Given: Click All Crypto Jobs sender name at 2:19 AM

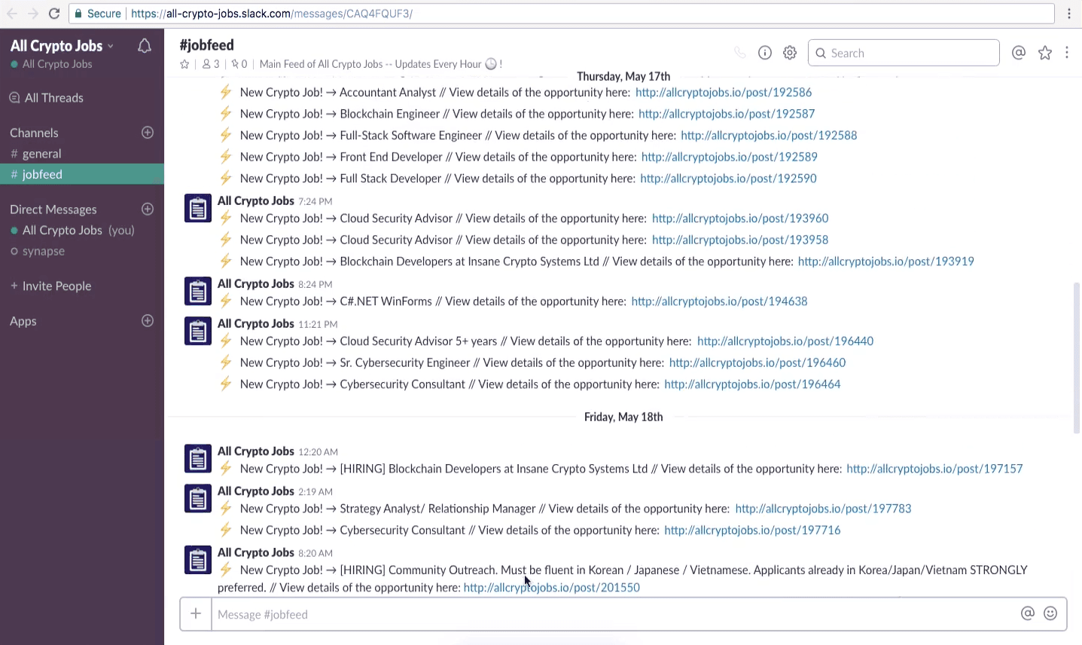Looking at the screenshot, I should pos(256,491).
